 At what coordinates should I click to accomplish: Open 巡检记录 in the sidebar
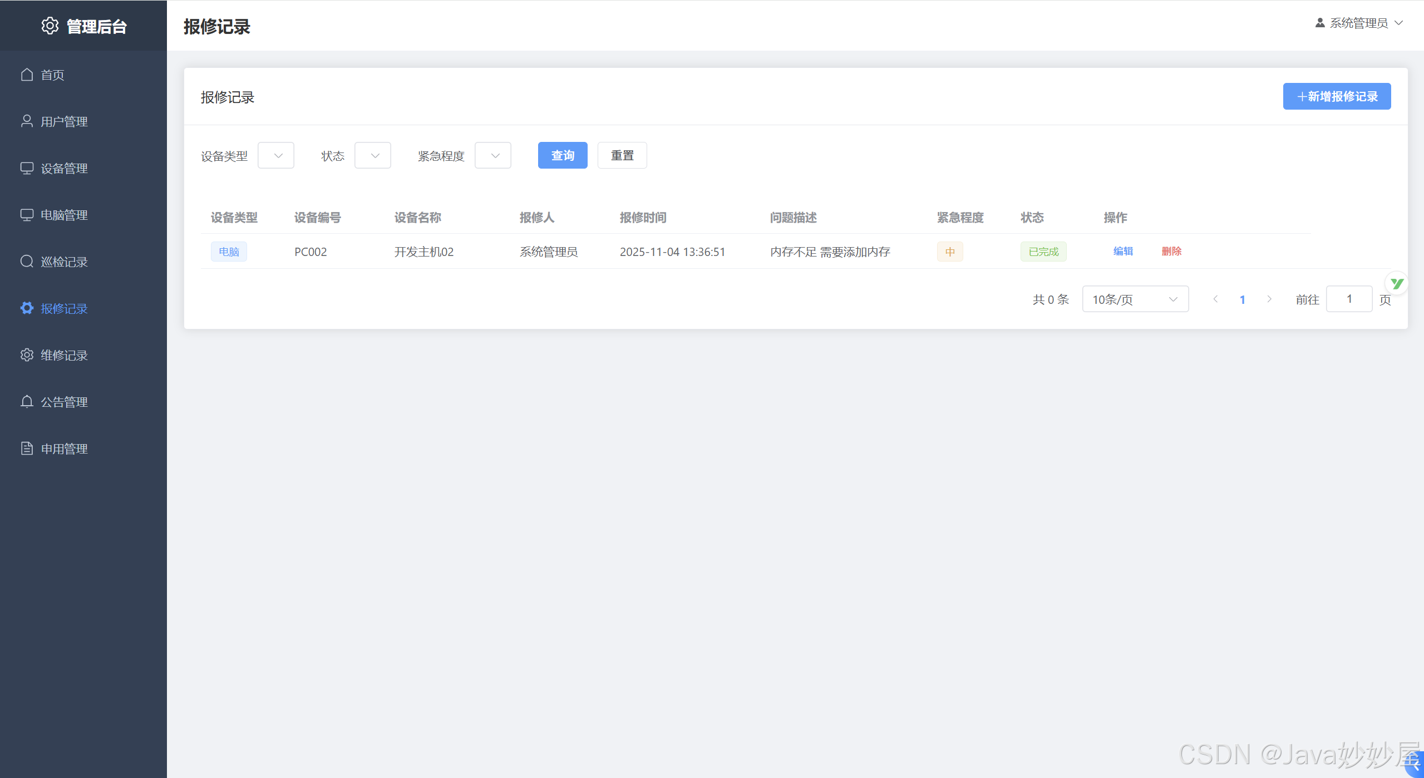83,262
